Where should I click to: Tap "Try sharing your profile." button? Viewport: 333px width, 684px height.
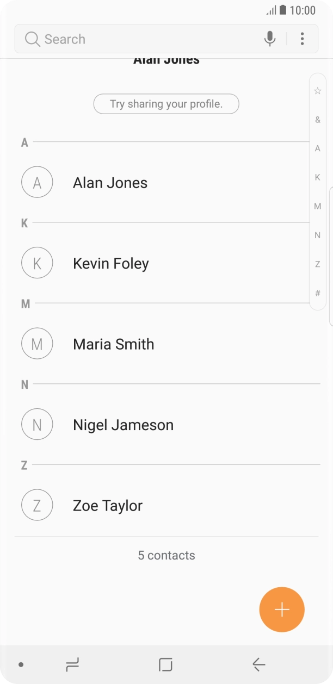[x=166, y=104]
